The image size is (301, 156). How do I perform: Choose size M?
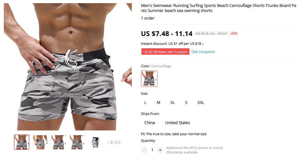pos(158,103)
